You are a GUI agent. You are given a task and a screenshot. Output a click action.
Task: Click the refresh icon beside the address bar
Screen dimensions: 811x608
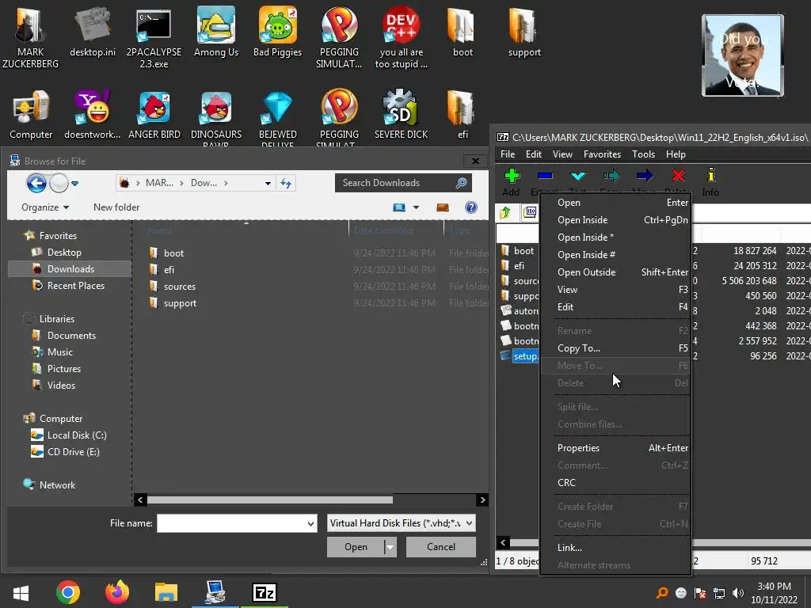[286, 183]
